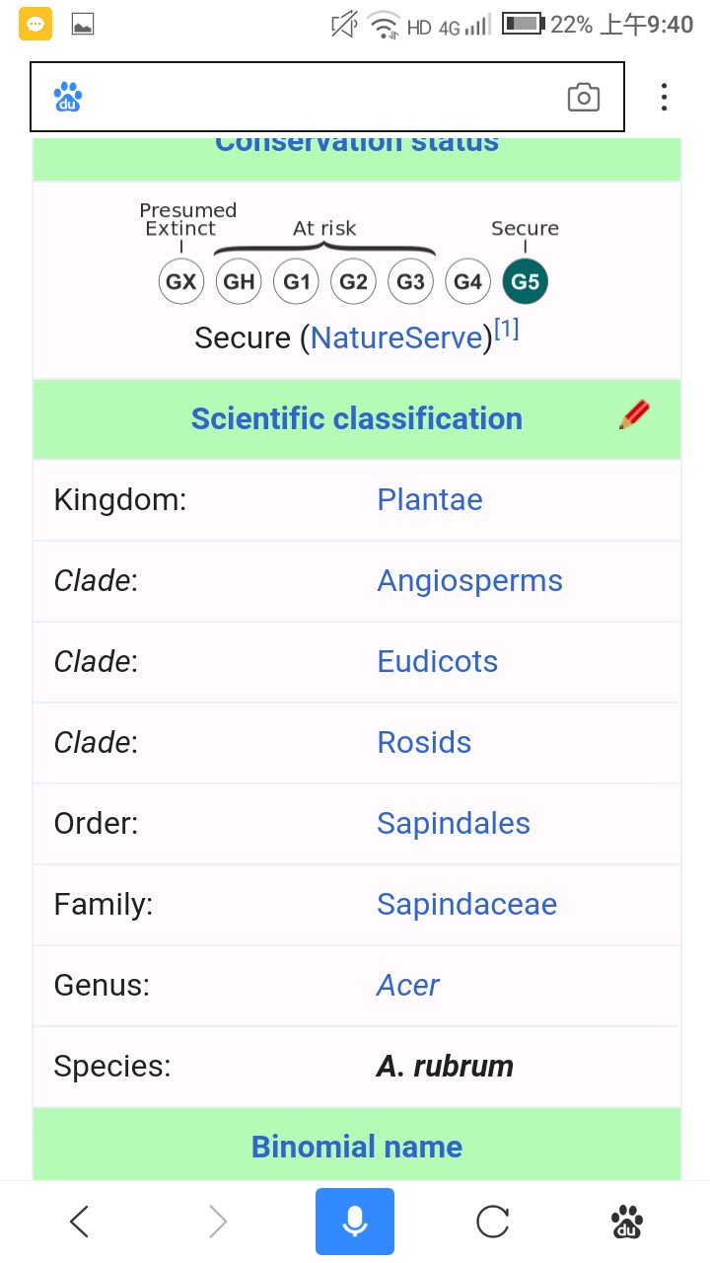This screenshot has height=1263, width=710.
Task: Go back with the left arrow
Action: [80, 1223]
